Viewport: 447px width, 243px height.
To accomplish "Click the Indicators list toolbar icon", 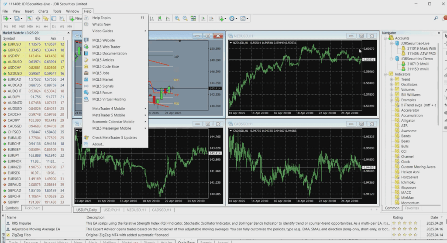I will pyautogui.click(x=221, y=18).
